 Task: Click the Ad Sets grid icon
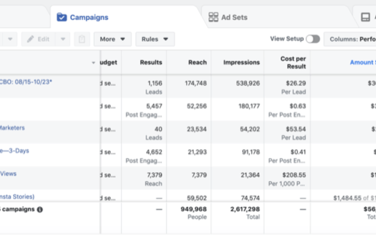213,17
